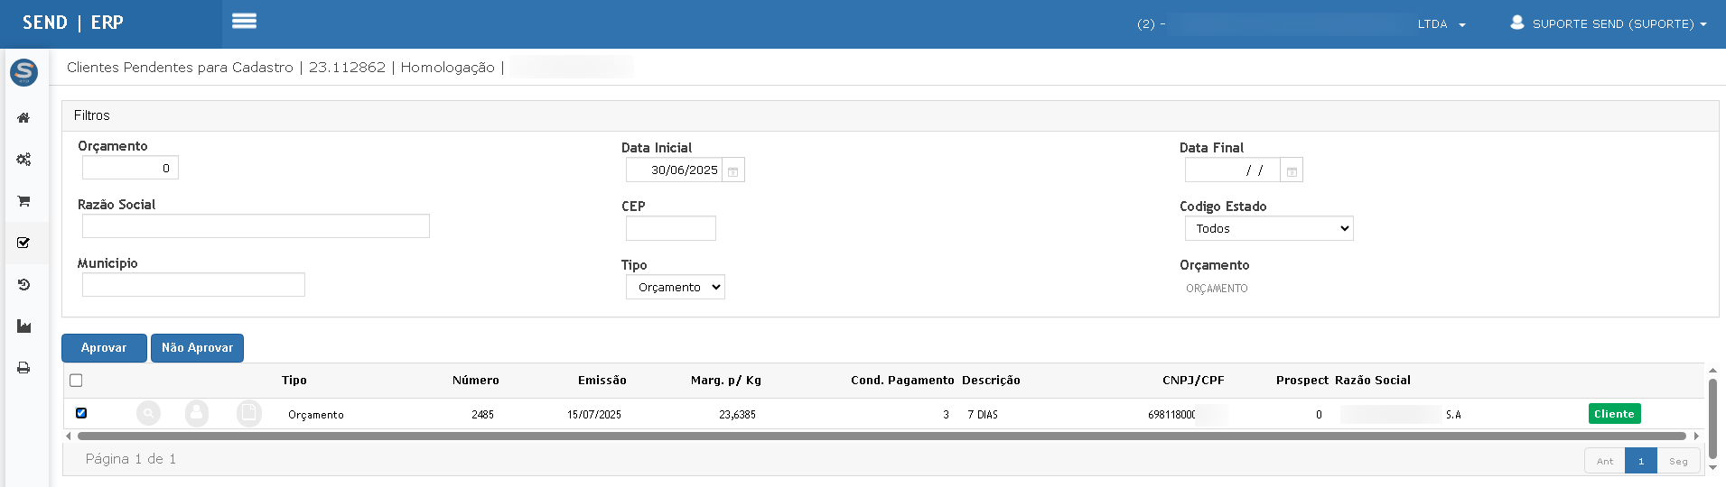
Task: Uncheck the checkbox for budget 2485
Action: [81, 413]
